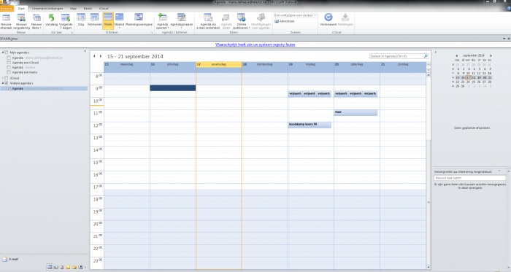Switch to Werkweek view
511x272 pixels.
coord(94,20)
